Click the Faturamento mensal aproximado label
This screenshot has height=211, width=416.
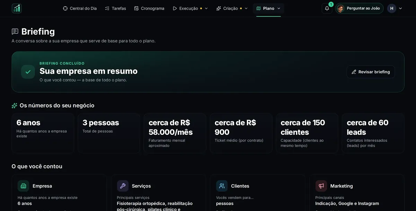(x=167, y=143)
